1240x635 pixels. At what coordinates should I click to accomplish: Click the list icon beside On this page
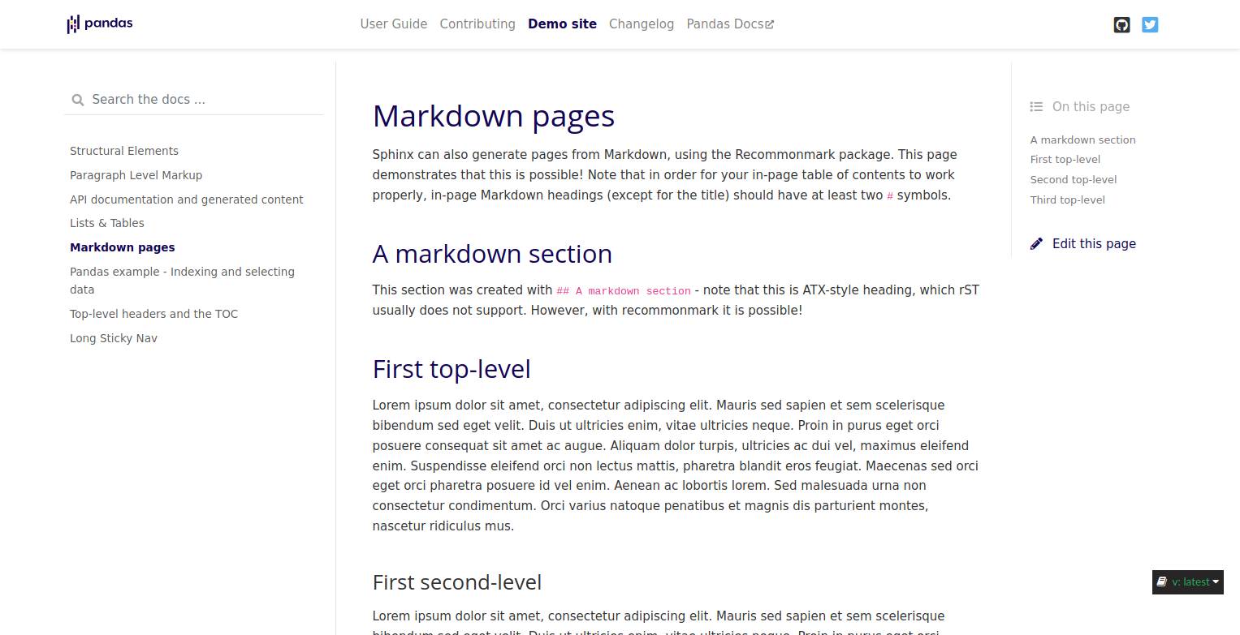tap(1036, 106)
